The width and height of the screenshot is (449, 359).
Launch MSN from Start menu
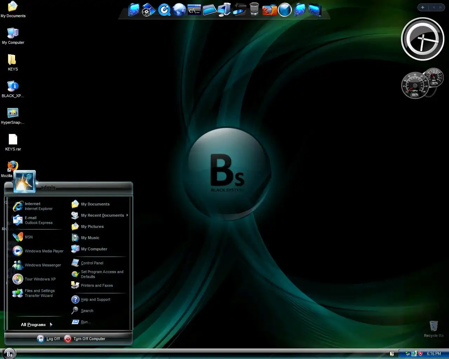pos(38,237)
